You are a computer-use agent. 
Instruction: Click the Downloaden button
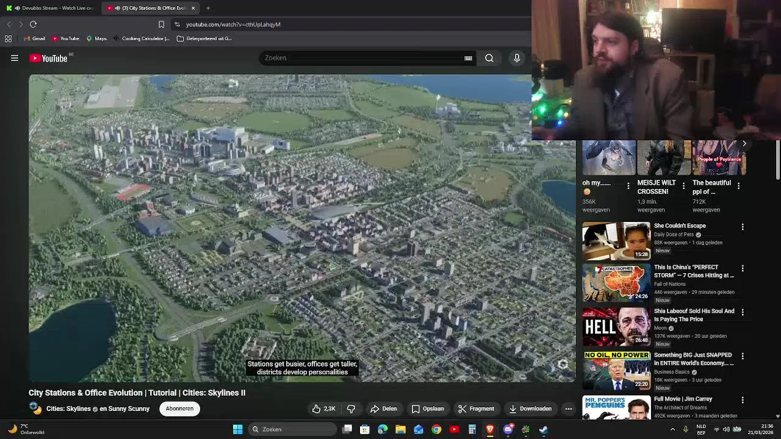tap(530, 409)
